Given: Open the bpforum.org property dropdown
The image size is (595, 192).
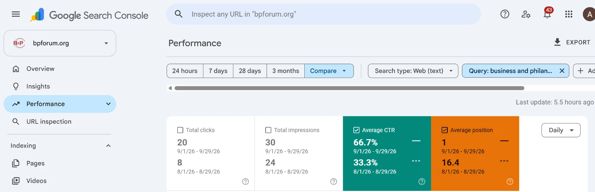Looking at the screenshot, I should [60, 43].
